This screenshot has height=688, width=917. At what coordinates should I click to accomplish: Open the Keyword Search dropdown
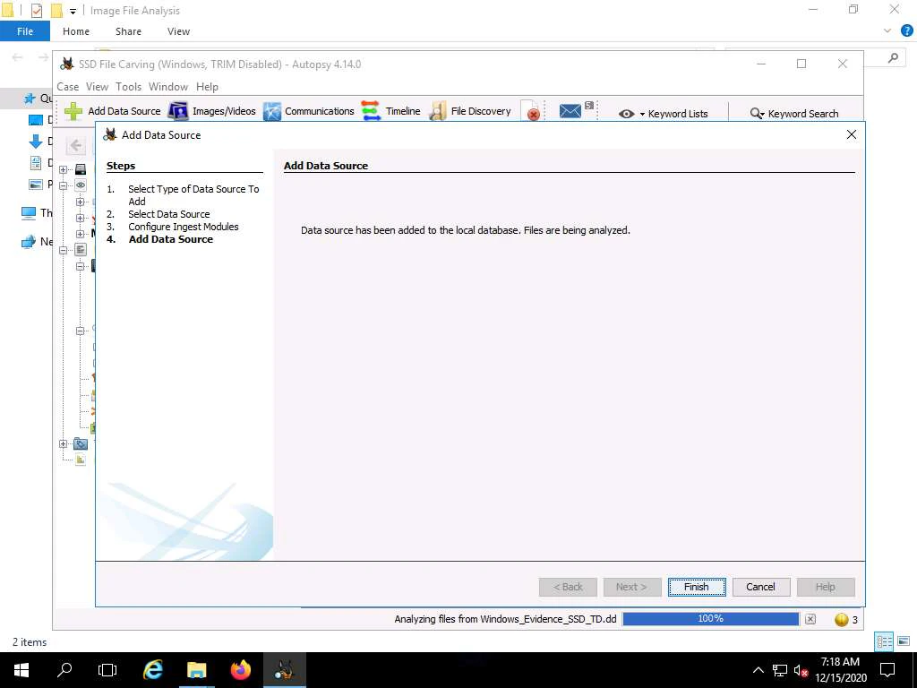[794, 114]
